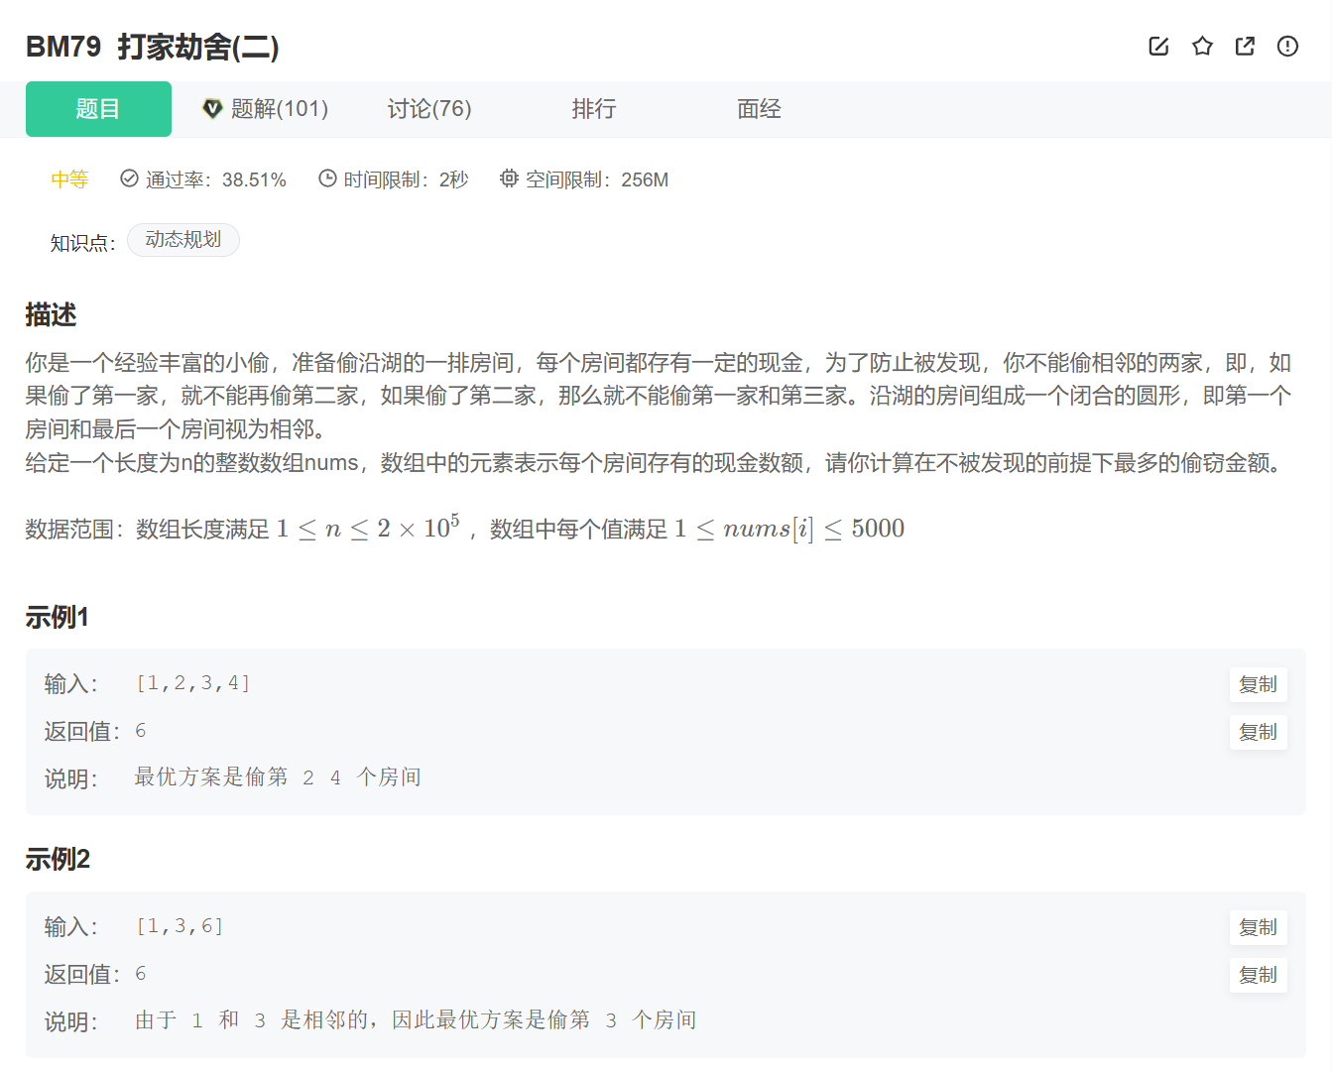
Task: Favorite this problem with the star icon
Action: tap(1202, 47)
